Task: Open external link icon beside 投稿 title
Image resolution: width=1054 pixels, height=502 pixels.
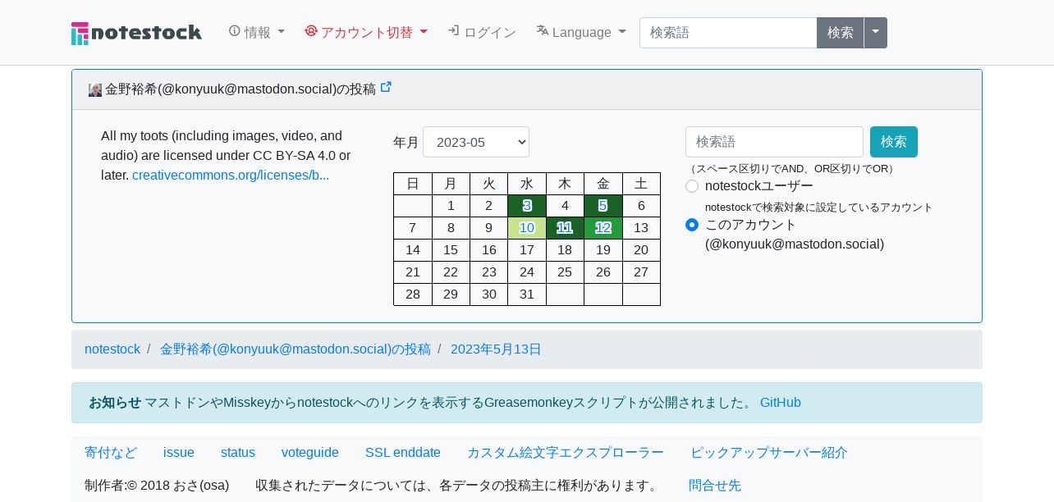Action: pos(386,88)
